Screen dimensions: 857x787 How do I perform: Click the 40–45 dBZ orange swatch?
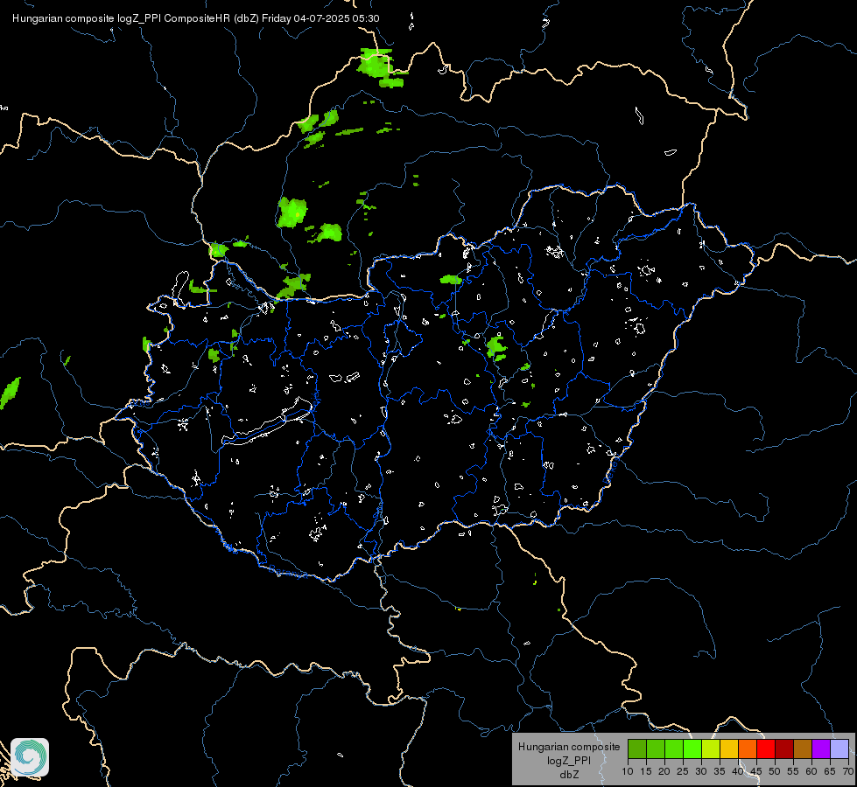coord(748,749)
